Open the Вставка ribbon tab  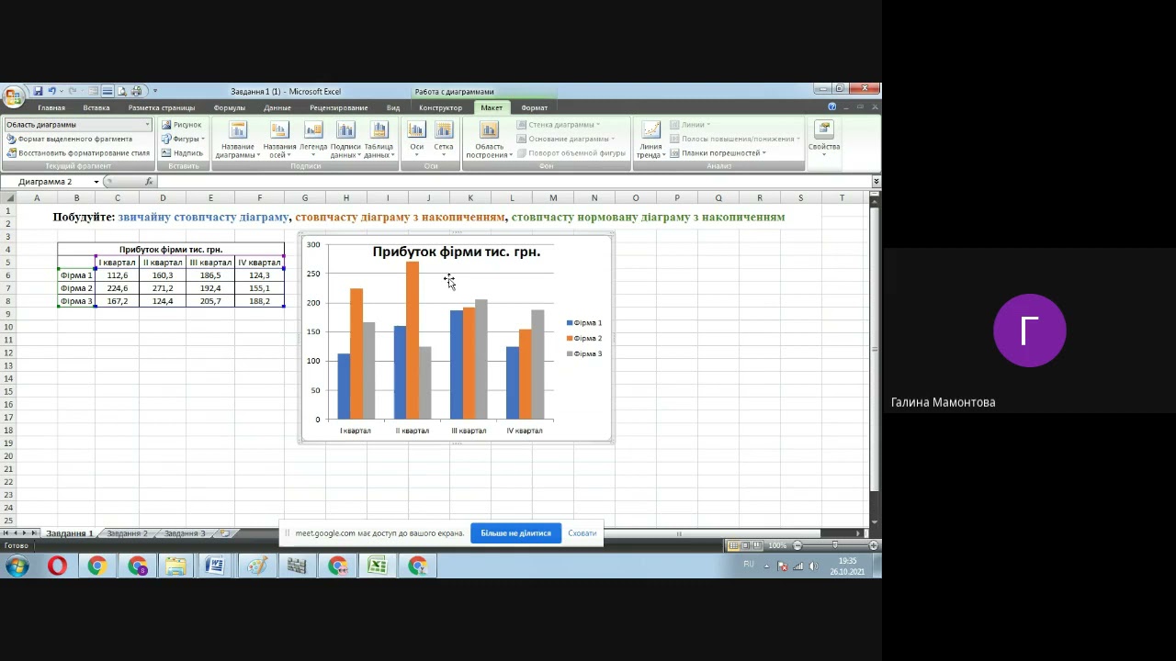click(x=96, y=107)
